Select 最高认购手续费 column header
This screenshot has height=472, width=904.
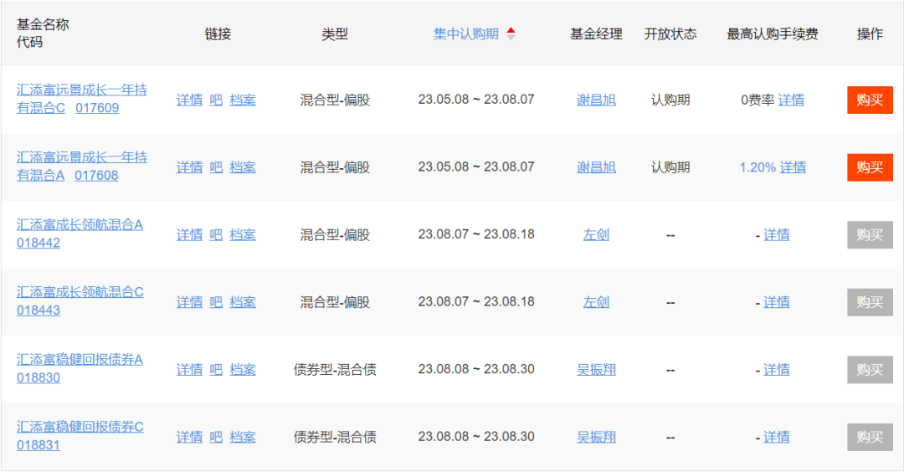point(772,34)
